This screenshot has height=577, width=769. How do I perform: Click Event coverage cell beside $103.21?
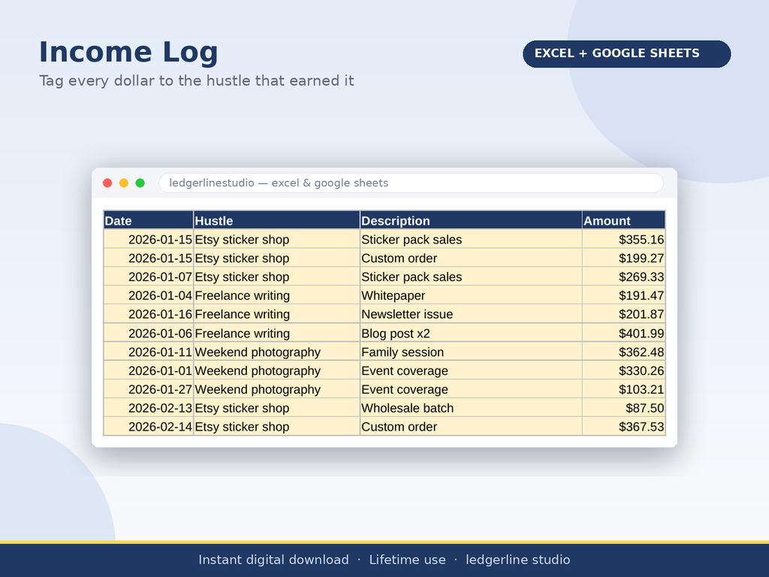471,389
